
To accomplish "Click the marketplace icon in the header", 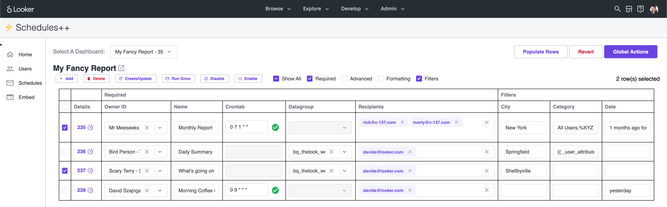I will click(629, 9).
